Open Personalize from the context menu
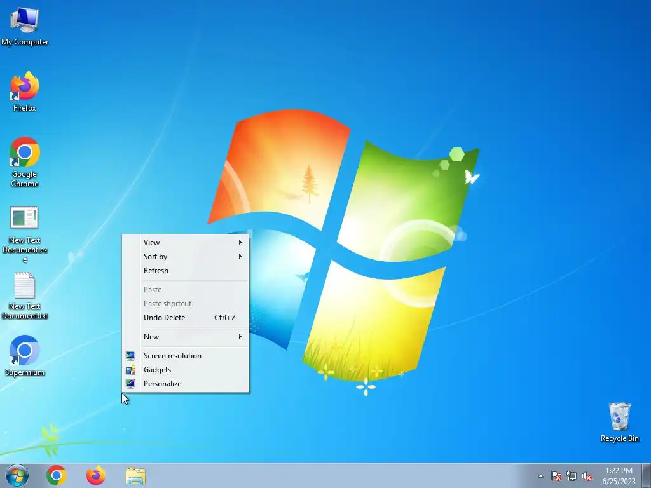Screen dimensions: 651x488 (x=186, y=384)
